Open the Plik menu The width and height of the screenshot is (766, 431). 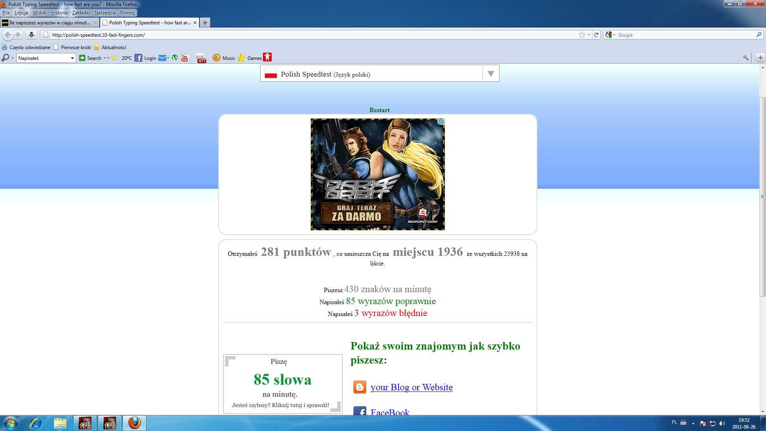point(6,13)
